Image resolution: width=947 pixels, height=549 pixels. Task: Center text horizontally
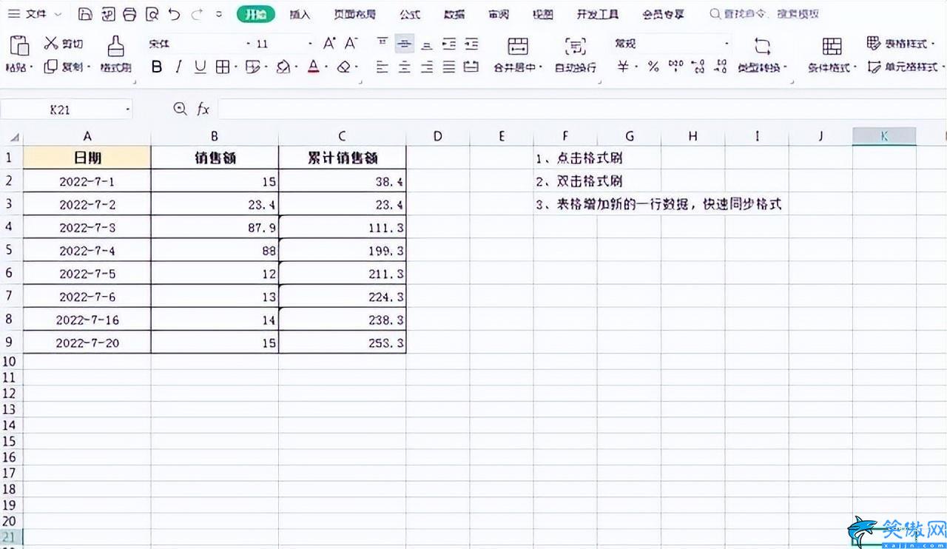[x=404, y=67]
